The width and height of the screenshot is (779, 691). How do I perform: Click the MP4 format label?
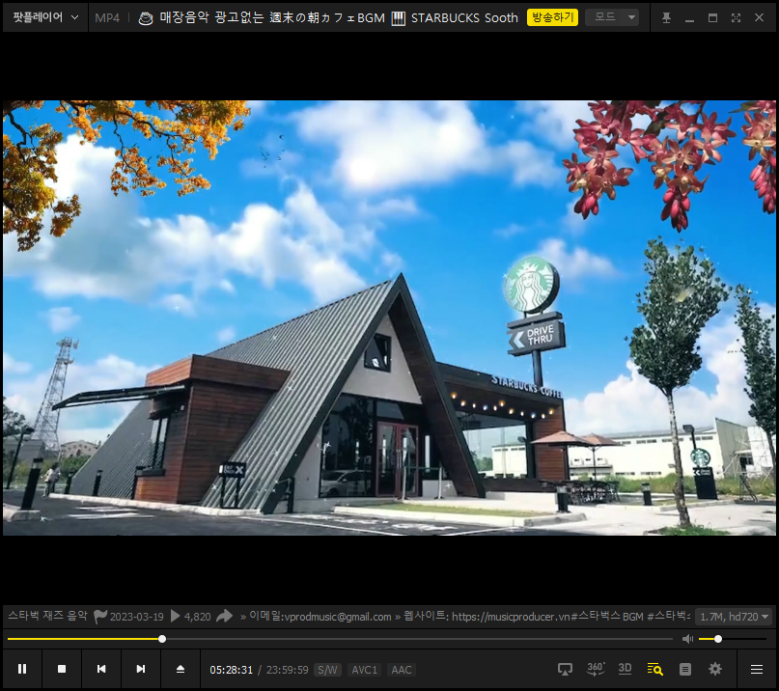click(x=107, y=18)
